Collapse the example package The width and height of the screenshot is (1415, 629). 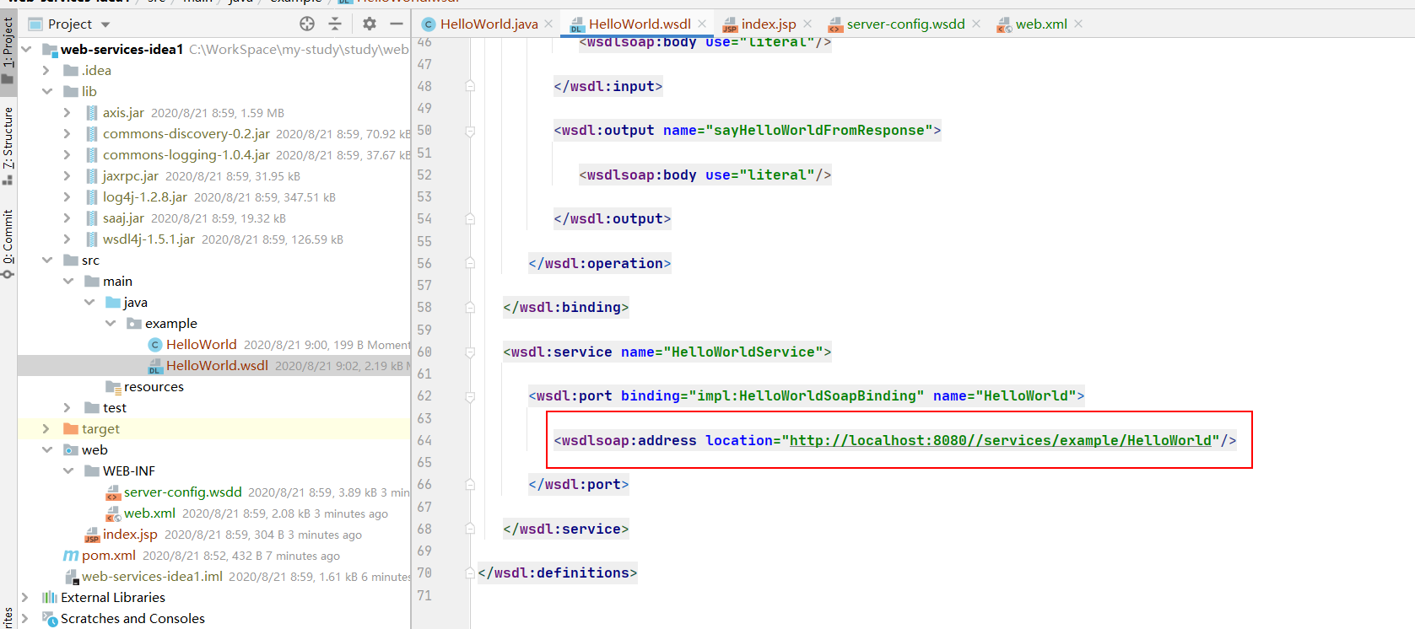[110, 323]
